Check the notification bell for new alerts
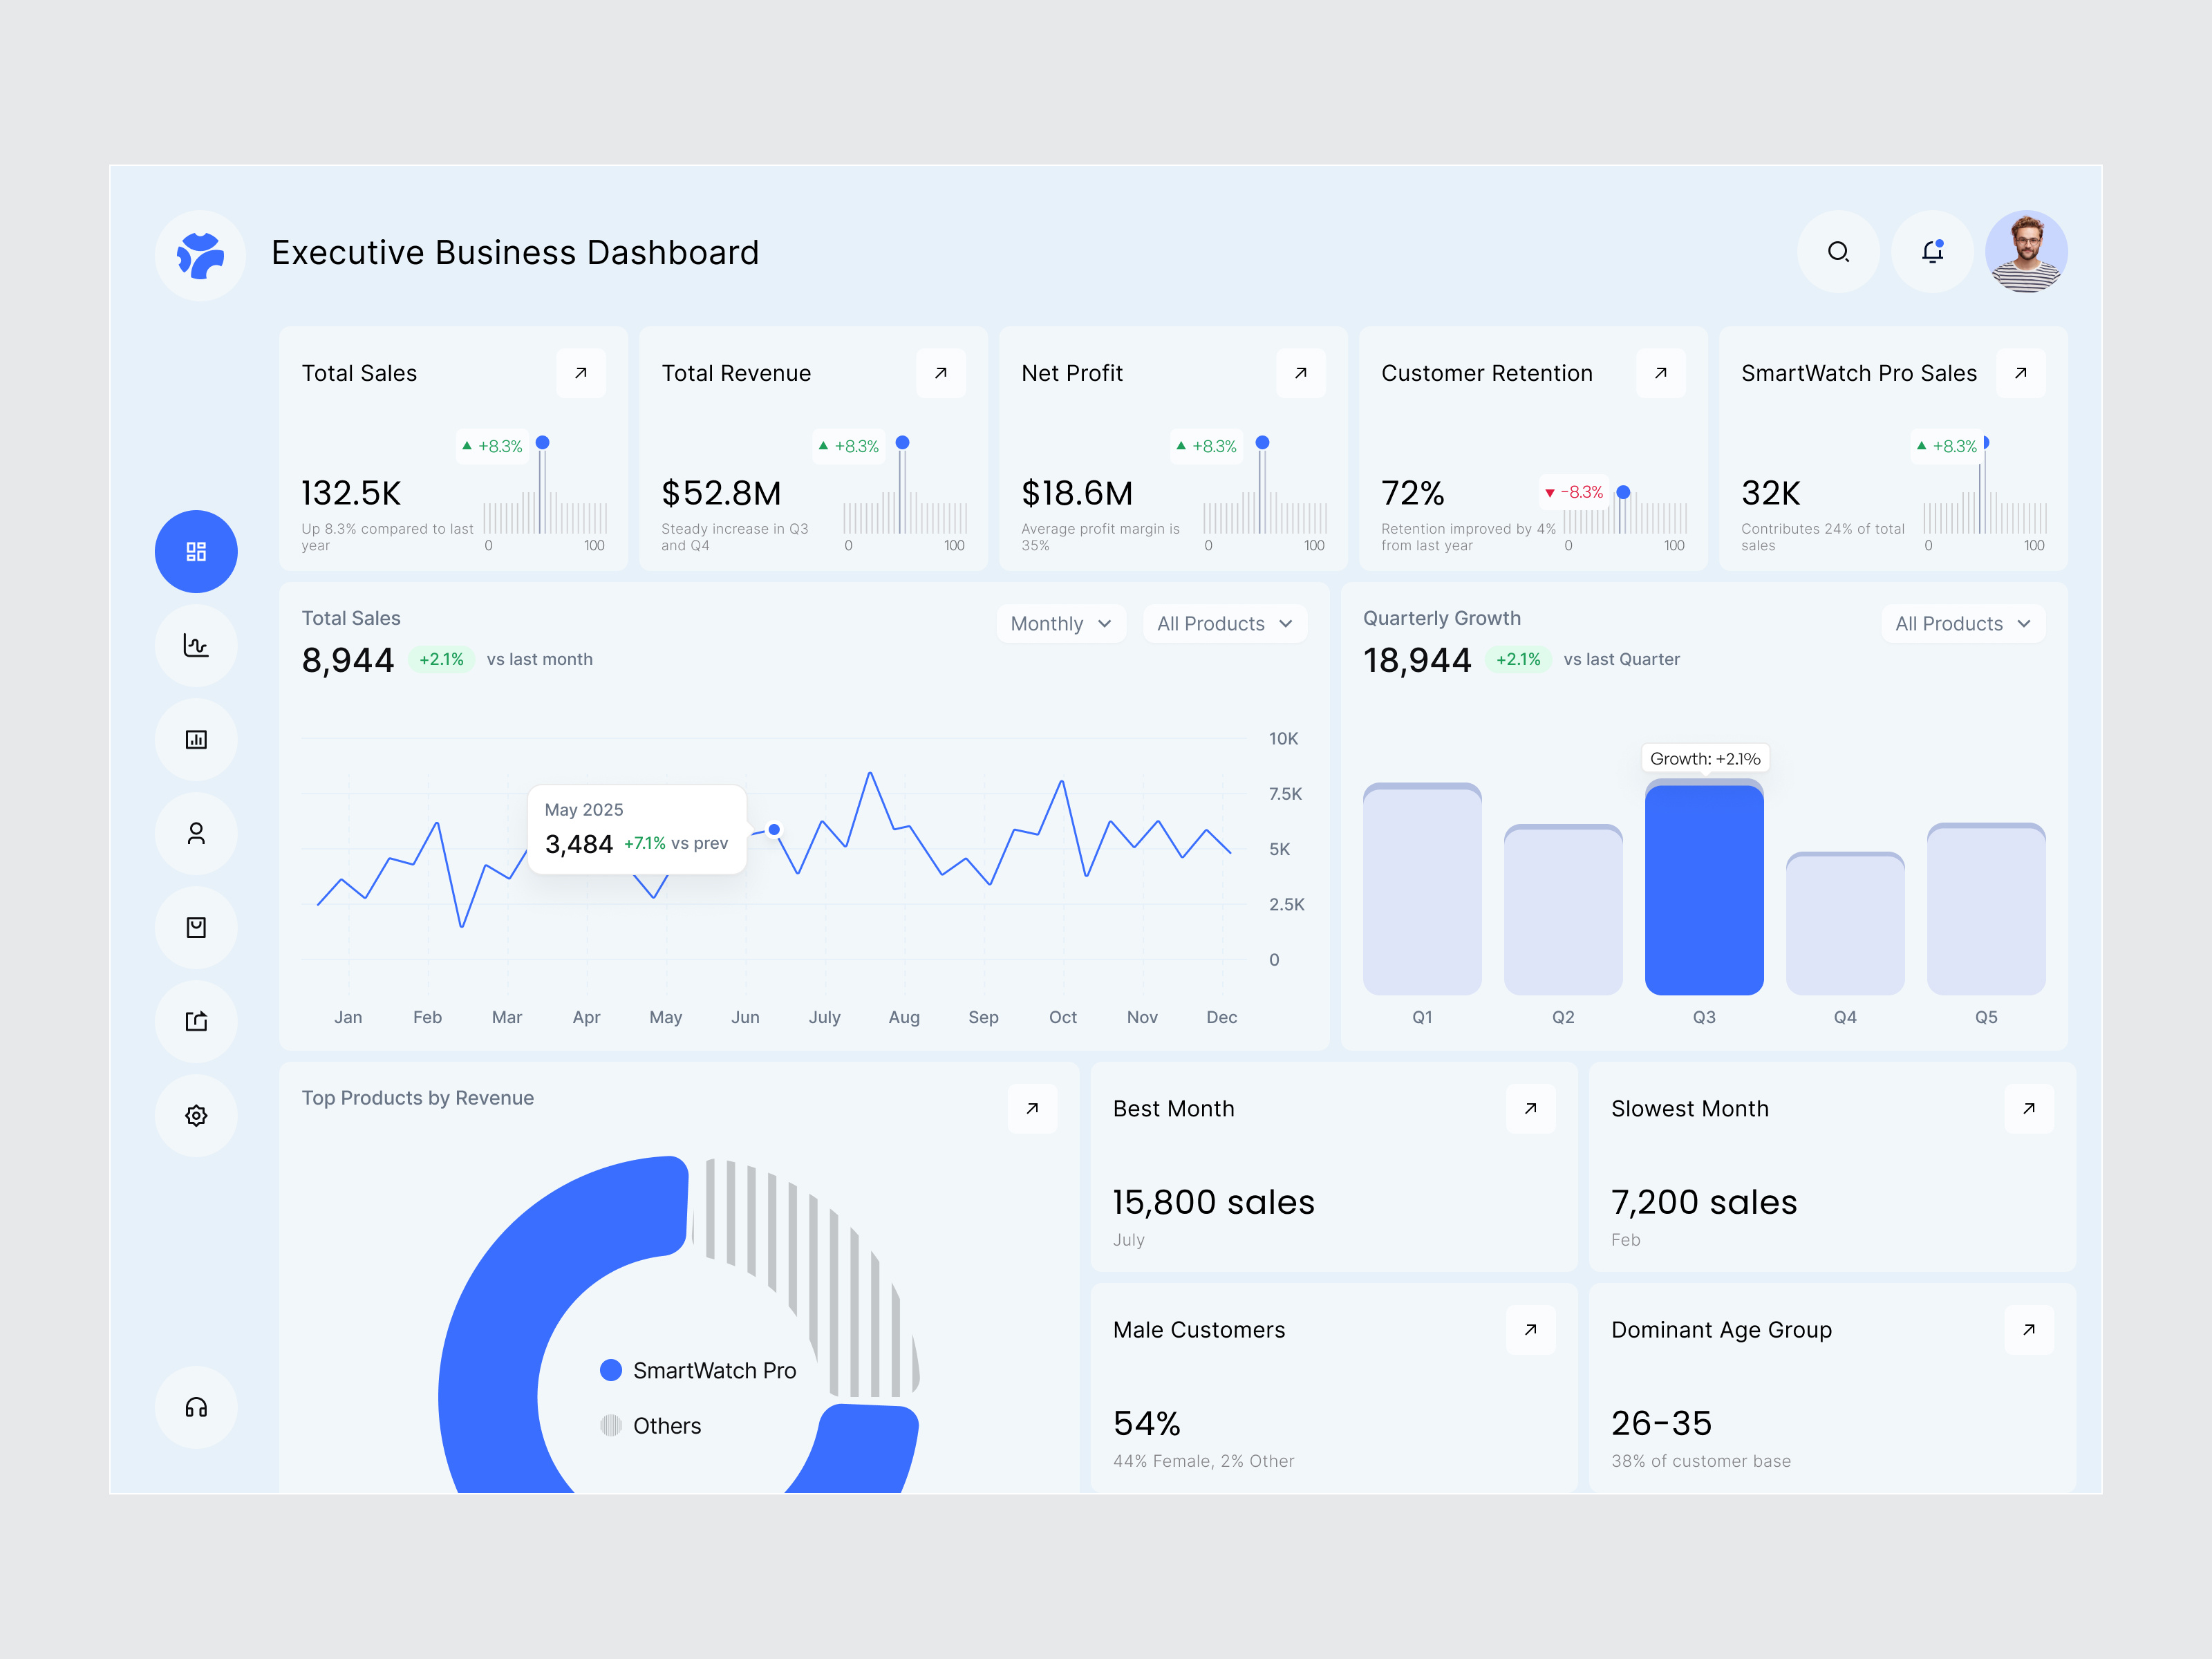This screenshot has height=1659, width=2212. point(1932,253)
